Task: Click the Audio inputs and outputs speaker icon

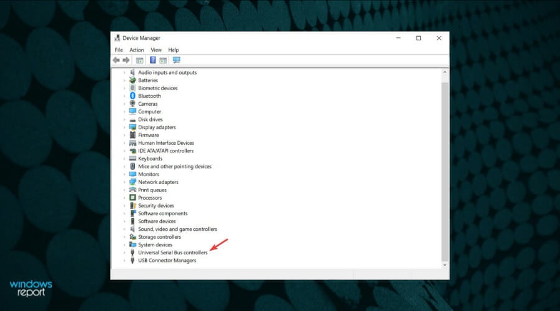Action: (133, 72)
